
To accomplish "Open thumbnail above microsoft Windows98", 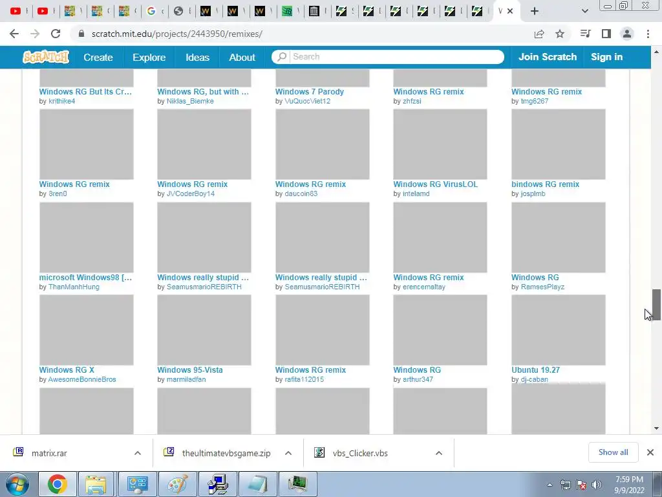I will 86,237.
